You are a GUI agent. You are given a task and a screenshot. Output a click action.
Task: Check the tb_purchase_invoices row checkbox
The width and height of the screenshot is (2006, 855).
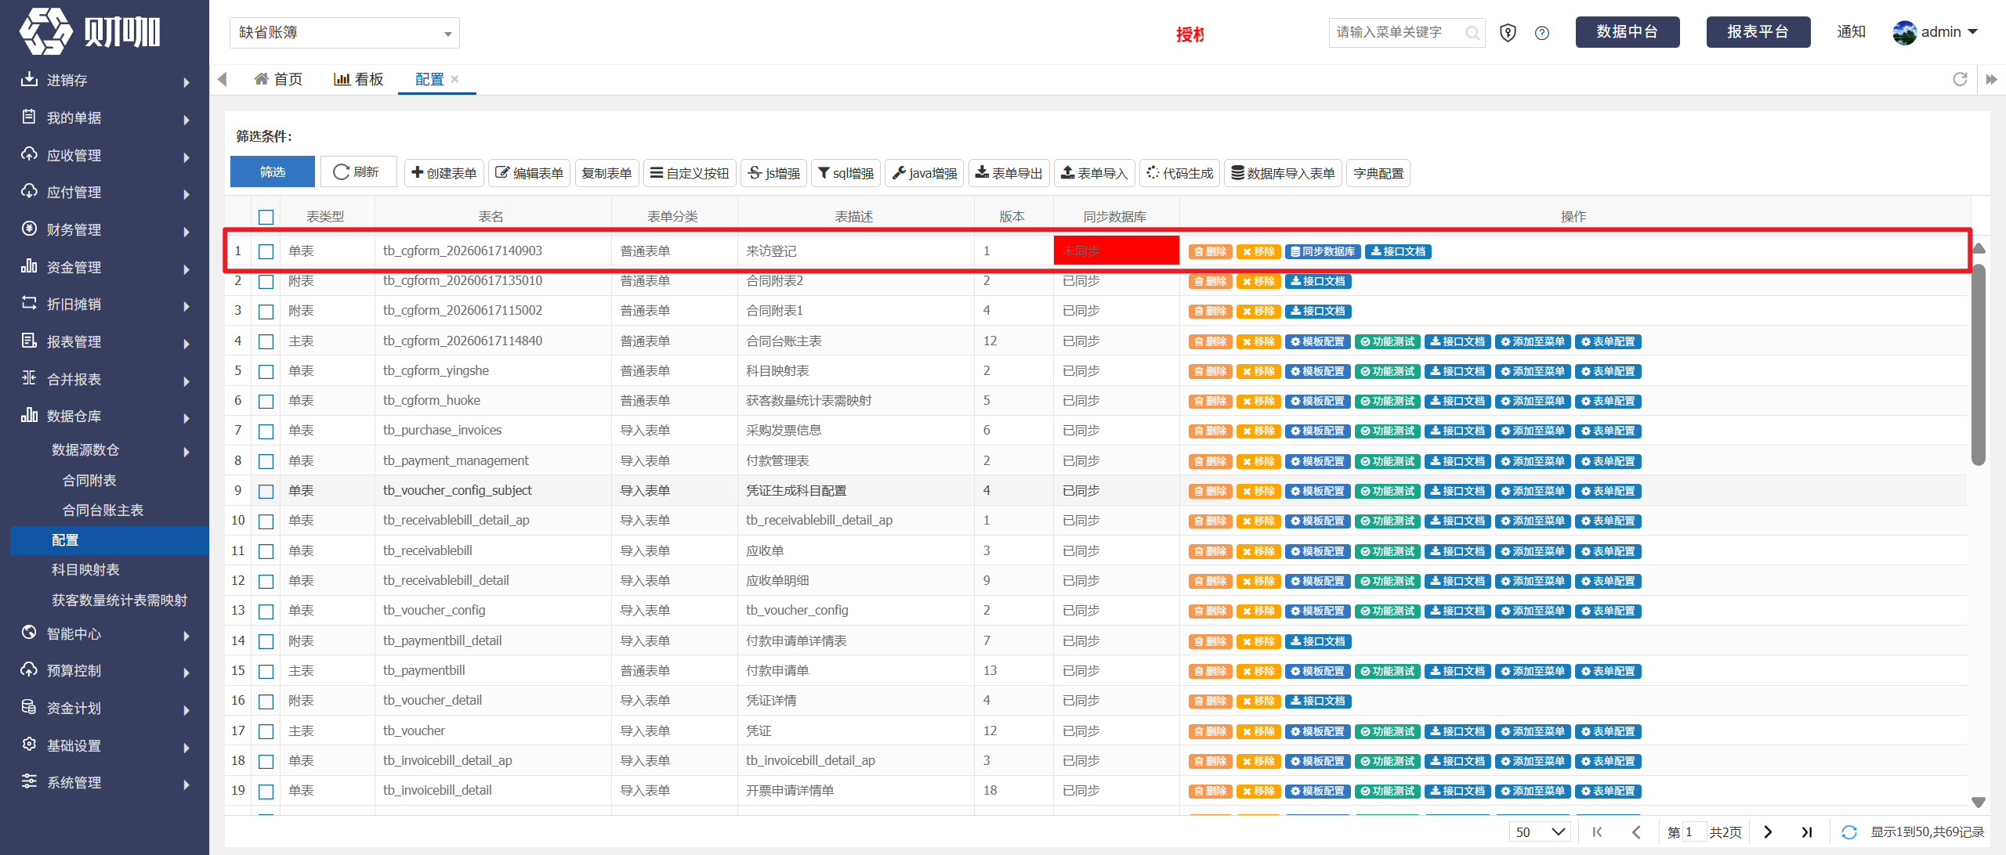266,431
